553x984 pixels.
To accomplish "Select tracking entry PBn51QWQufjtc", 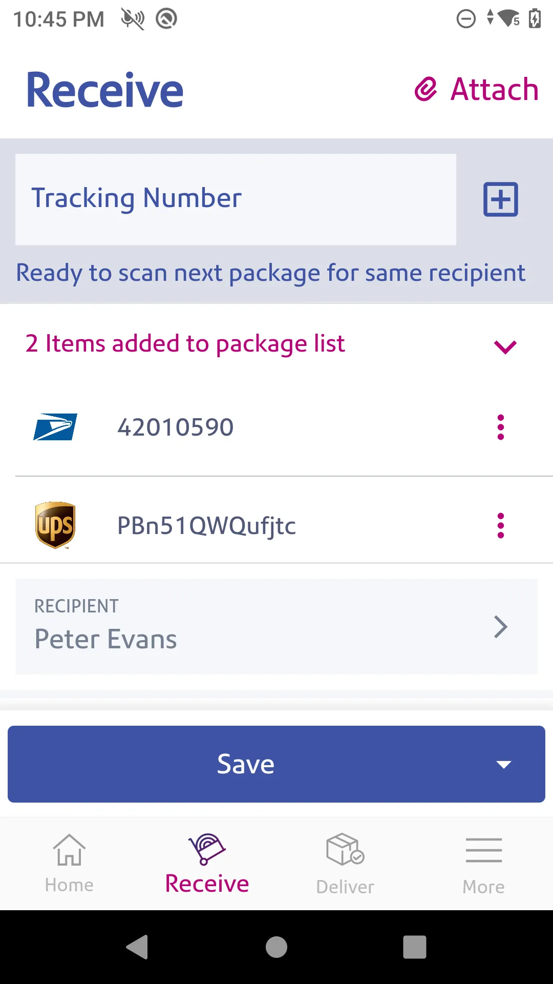I will [206, 525].
